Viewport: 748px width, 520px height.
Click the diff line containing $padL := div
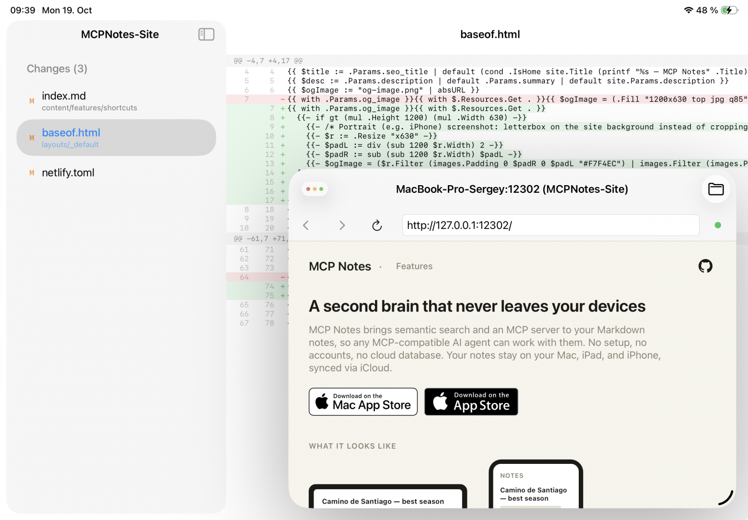[487, 145]
